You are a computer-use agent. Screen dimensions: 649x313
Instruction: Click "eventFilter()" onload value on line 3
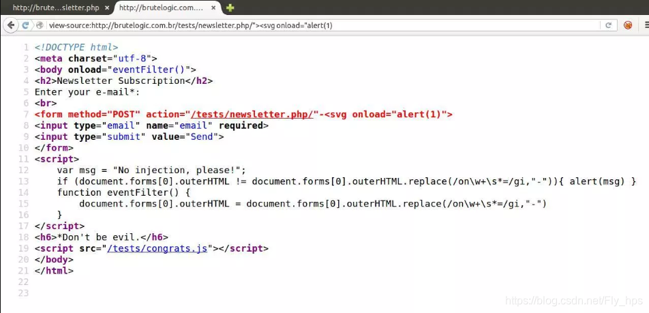[x=149, y=70]
